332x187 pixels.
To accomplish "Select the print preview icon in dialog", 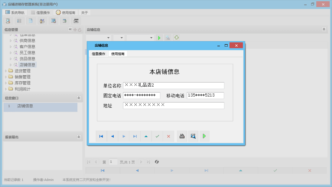I will [x=193, y=136].
